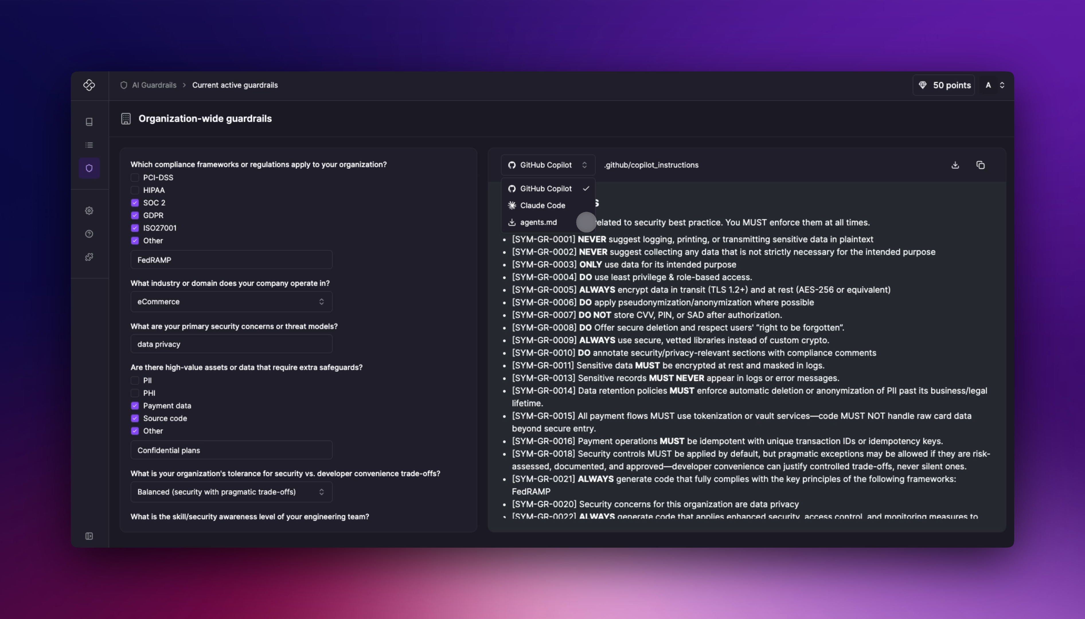Check the HIPAA checkbox
The height and width of the screenshot is (619, 1085).
point(135,190)
